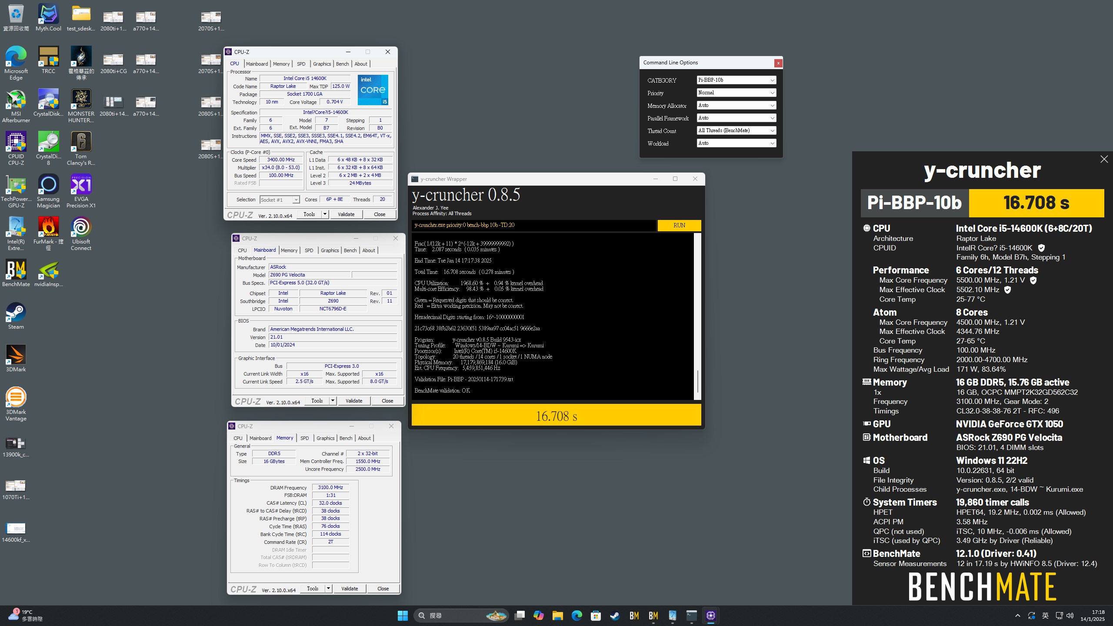Image resolution: width=1113 pixels, height=626 pixels.
Task: Open 3DMark Vantage desktop icon
Action: [16, 404]
